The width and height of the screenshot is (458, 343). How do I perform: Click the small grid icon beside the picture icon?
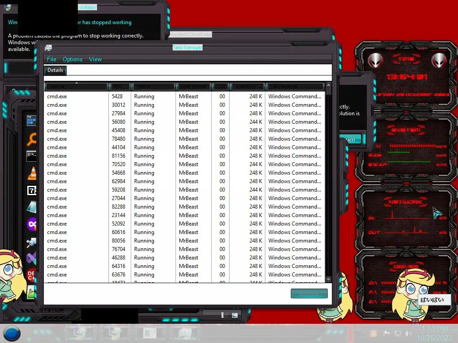pyautogui.click(x=223, y=315)
